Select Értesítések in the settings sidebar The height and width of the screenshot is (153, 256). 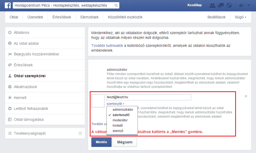coord(45,65)
